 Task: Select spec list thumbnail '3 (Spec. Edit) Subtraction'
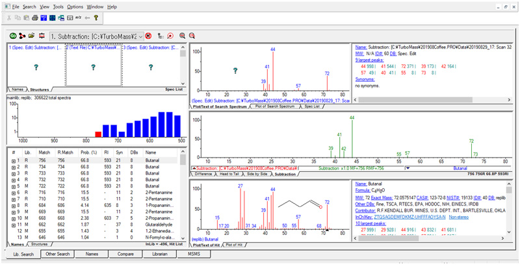pos(151,64)
